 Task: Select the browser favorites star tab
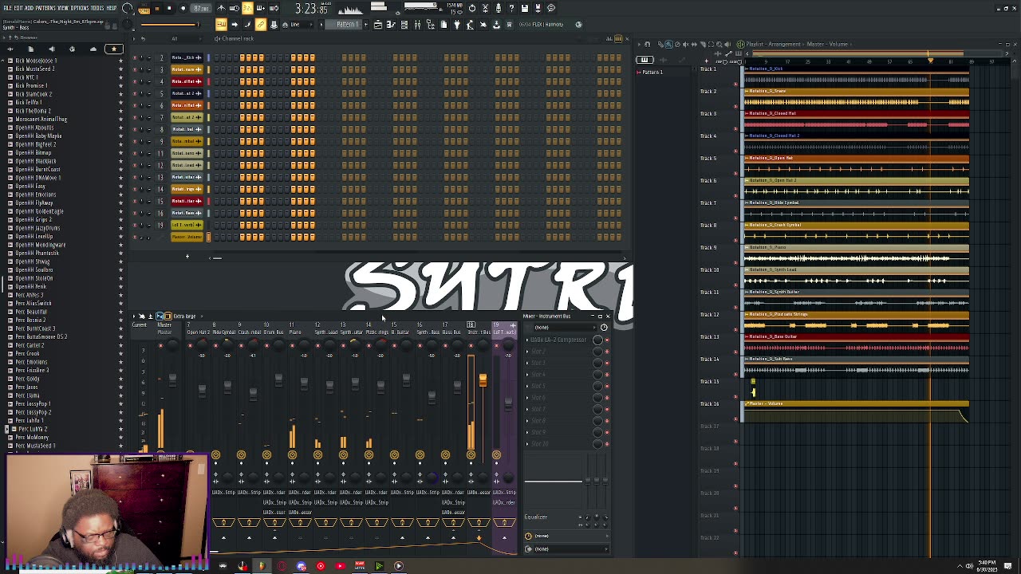pos(113,49)
